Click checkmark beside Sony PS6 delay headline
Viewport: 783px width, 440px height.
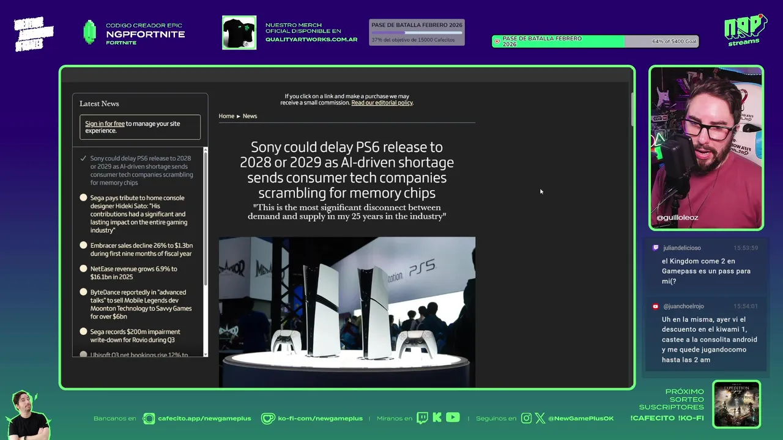83,158
